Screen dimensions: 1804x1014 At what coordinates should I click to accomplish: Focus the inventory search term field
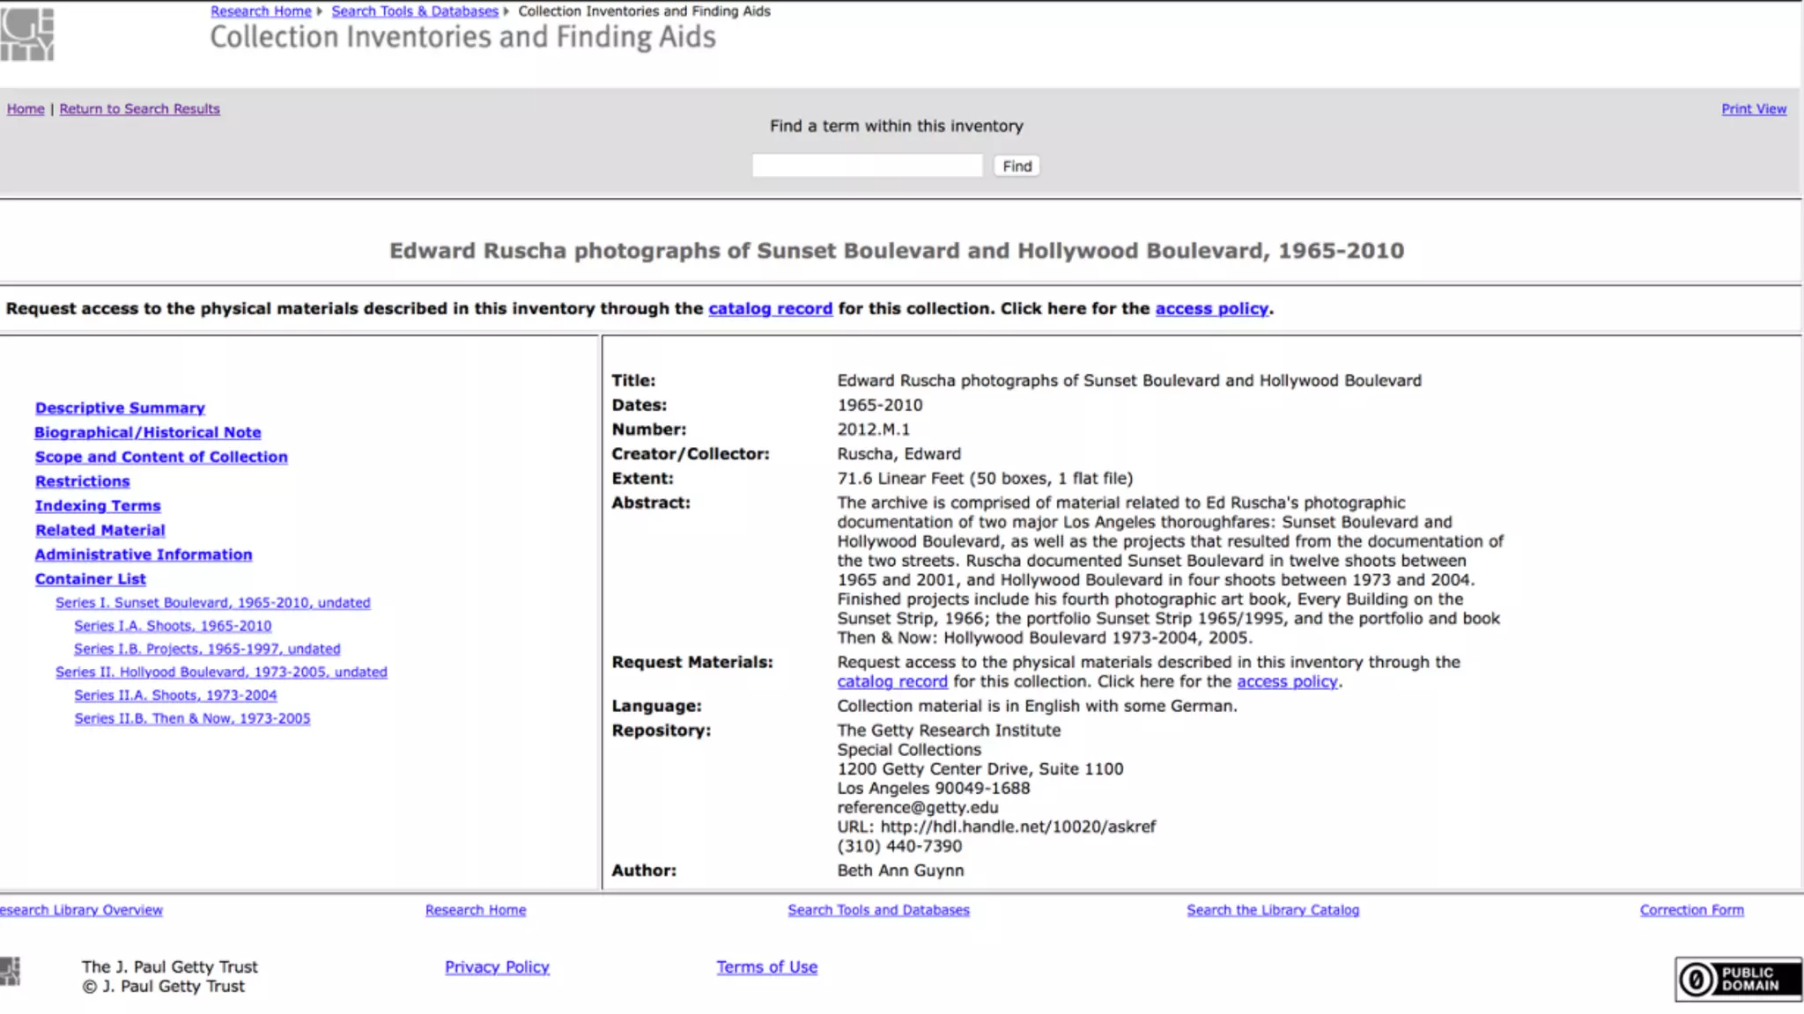point(867,165)
